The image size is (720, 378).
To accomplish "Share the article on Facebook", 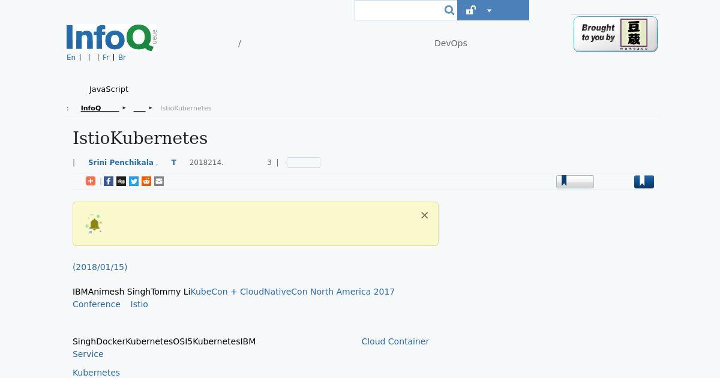I will (109, 181).
